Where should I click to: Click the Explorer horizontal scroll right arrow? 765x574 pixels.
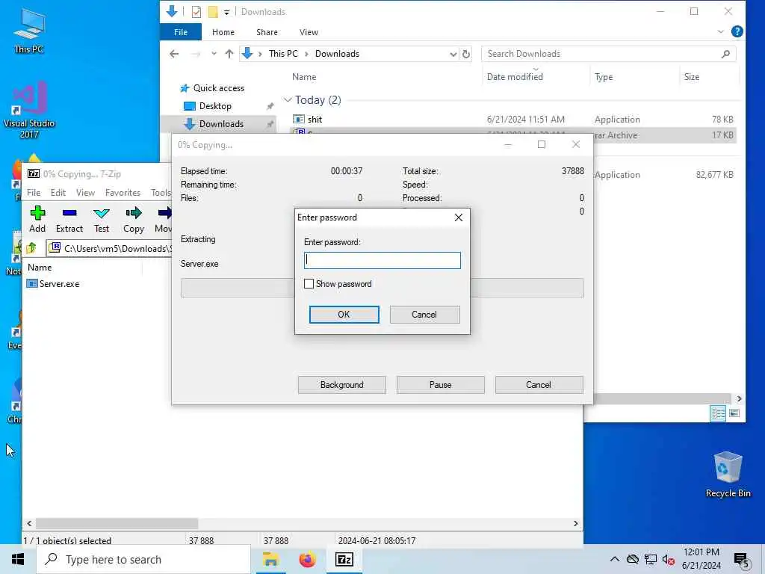pyautogui.click(x=739, y=399)
